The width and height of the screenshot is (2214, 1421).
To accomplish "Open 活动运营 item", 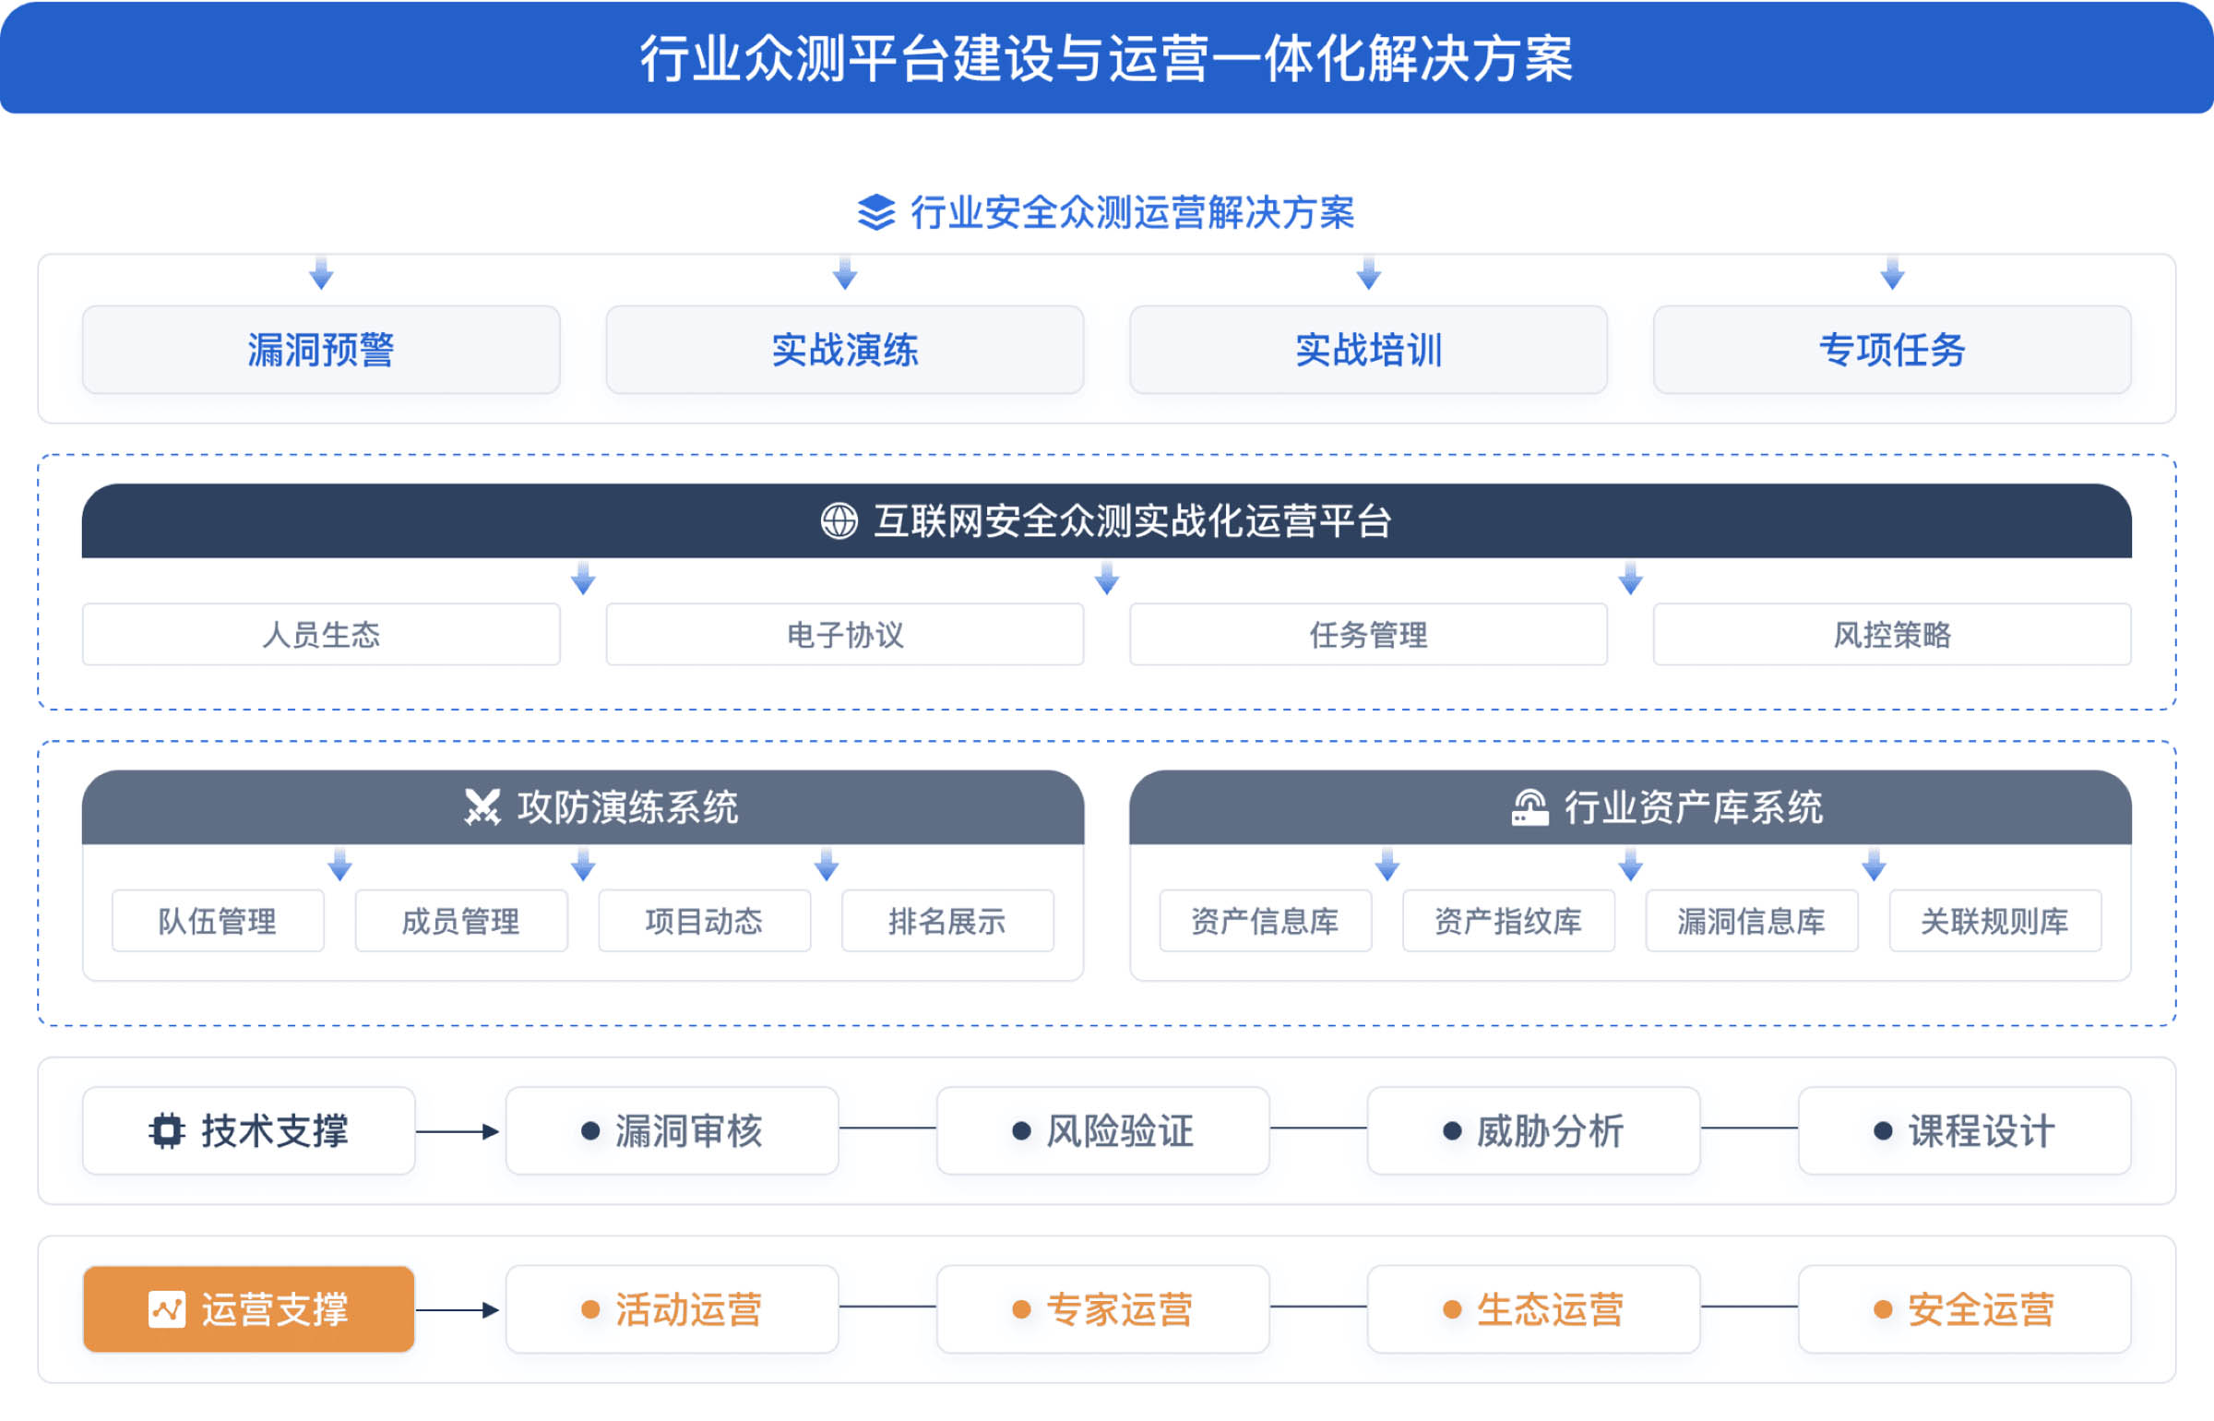I will pyautogui.click(x=673, y=1309).
